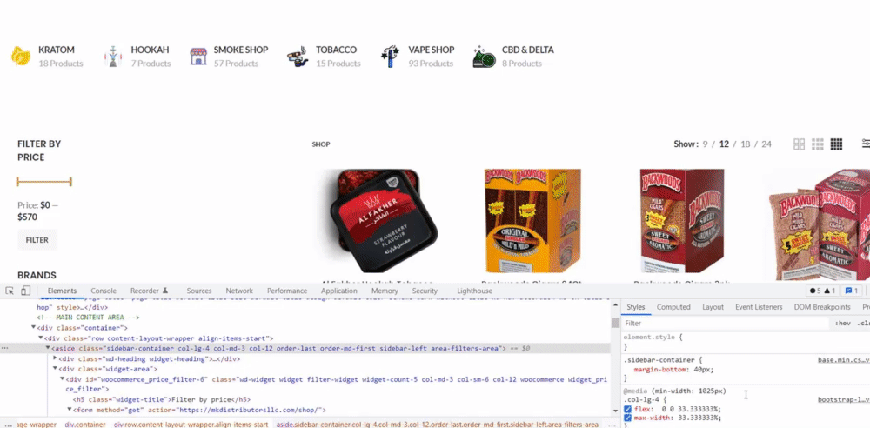870x428 pixels.
Task: Open the SMOKE SHOP category link
Action: coord(241,50)
